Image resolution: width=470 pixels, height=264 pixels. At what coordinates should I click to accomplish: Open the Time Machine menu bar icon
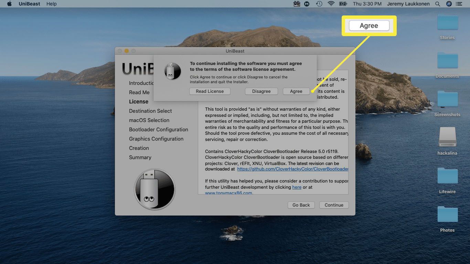coord(319,4)
